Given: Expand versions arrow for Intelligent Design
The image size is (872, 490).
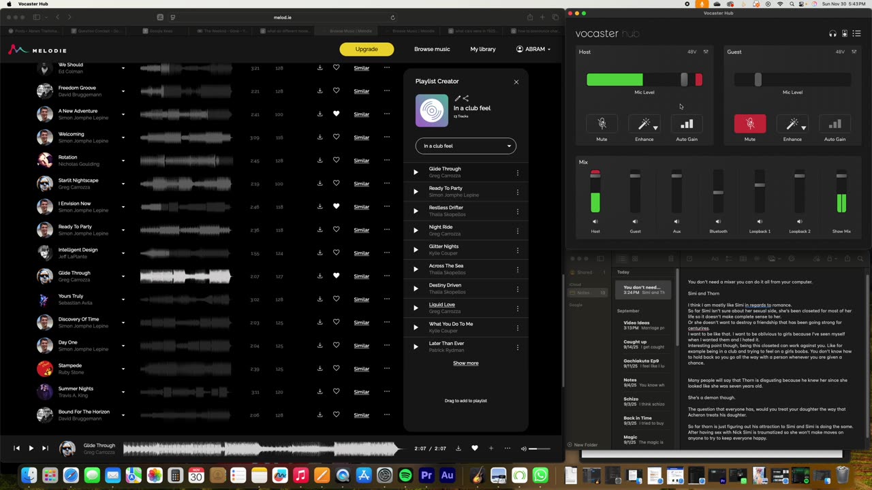Looking at the screenshot, I should [123, 253].
